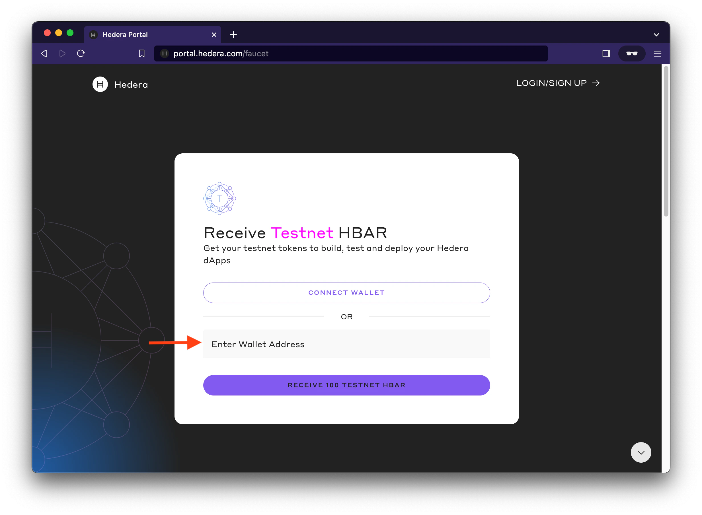
Task: Click the Hedera H logo icon
Action: click(100, 84)
